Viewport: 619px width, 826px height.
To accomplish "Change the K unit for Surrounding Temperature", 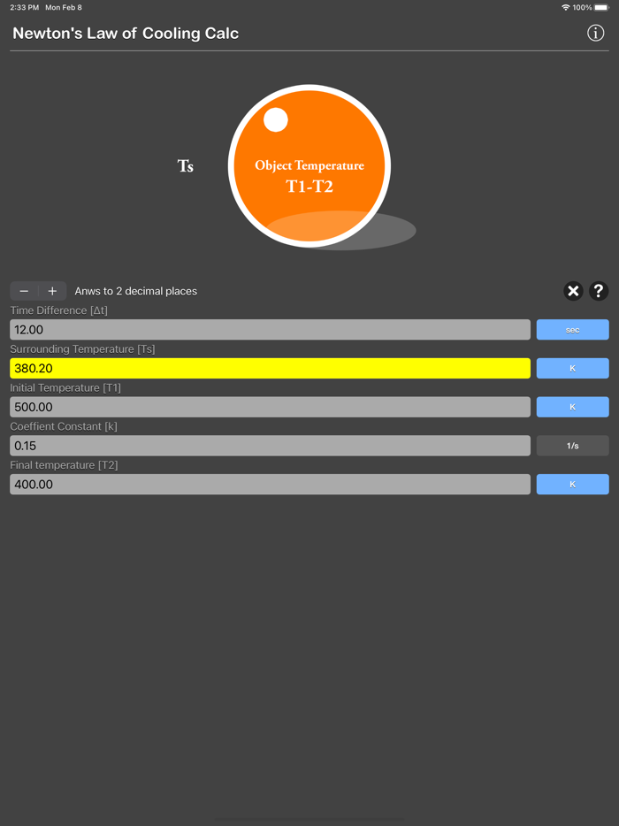I will click(x=573, y=368).
